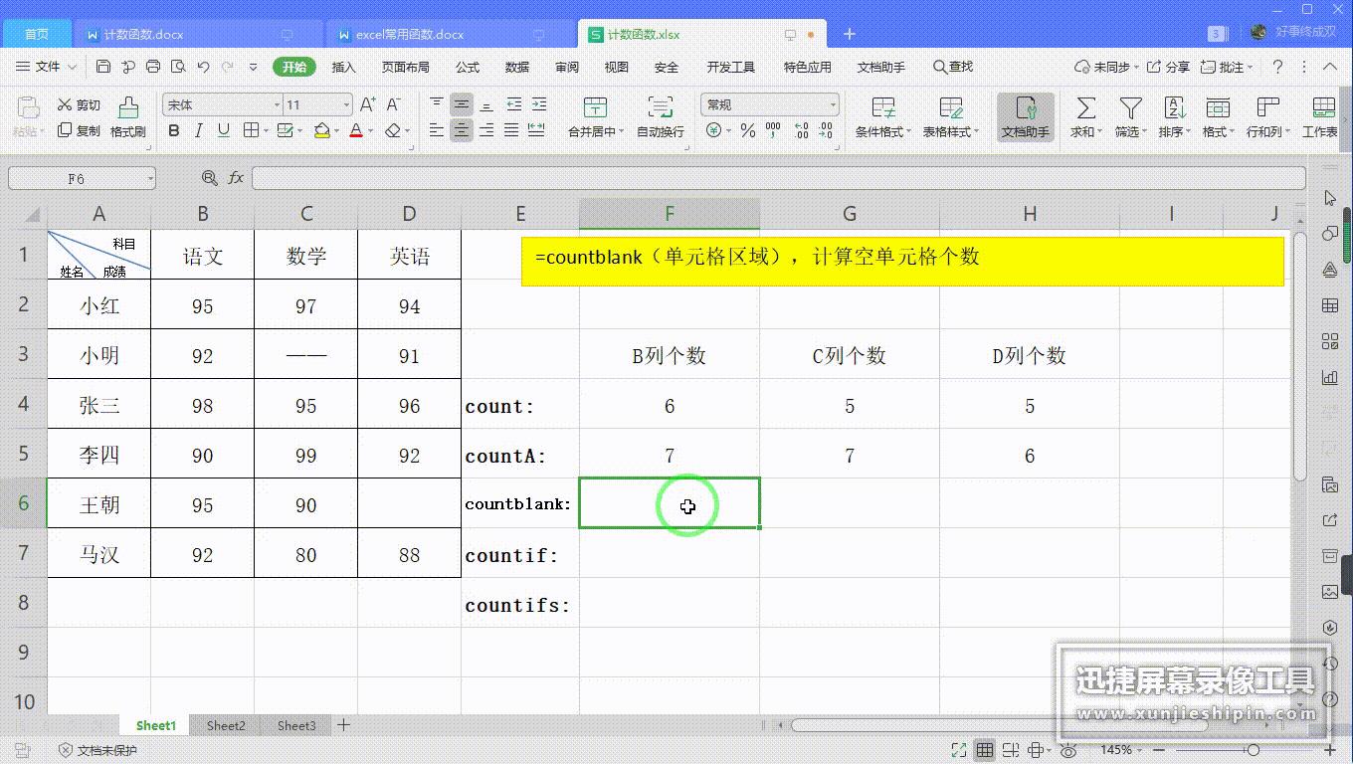Open the fill color bucket swatch
This screenshot has height=764, width=1353.
(321, 130)
